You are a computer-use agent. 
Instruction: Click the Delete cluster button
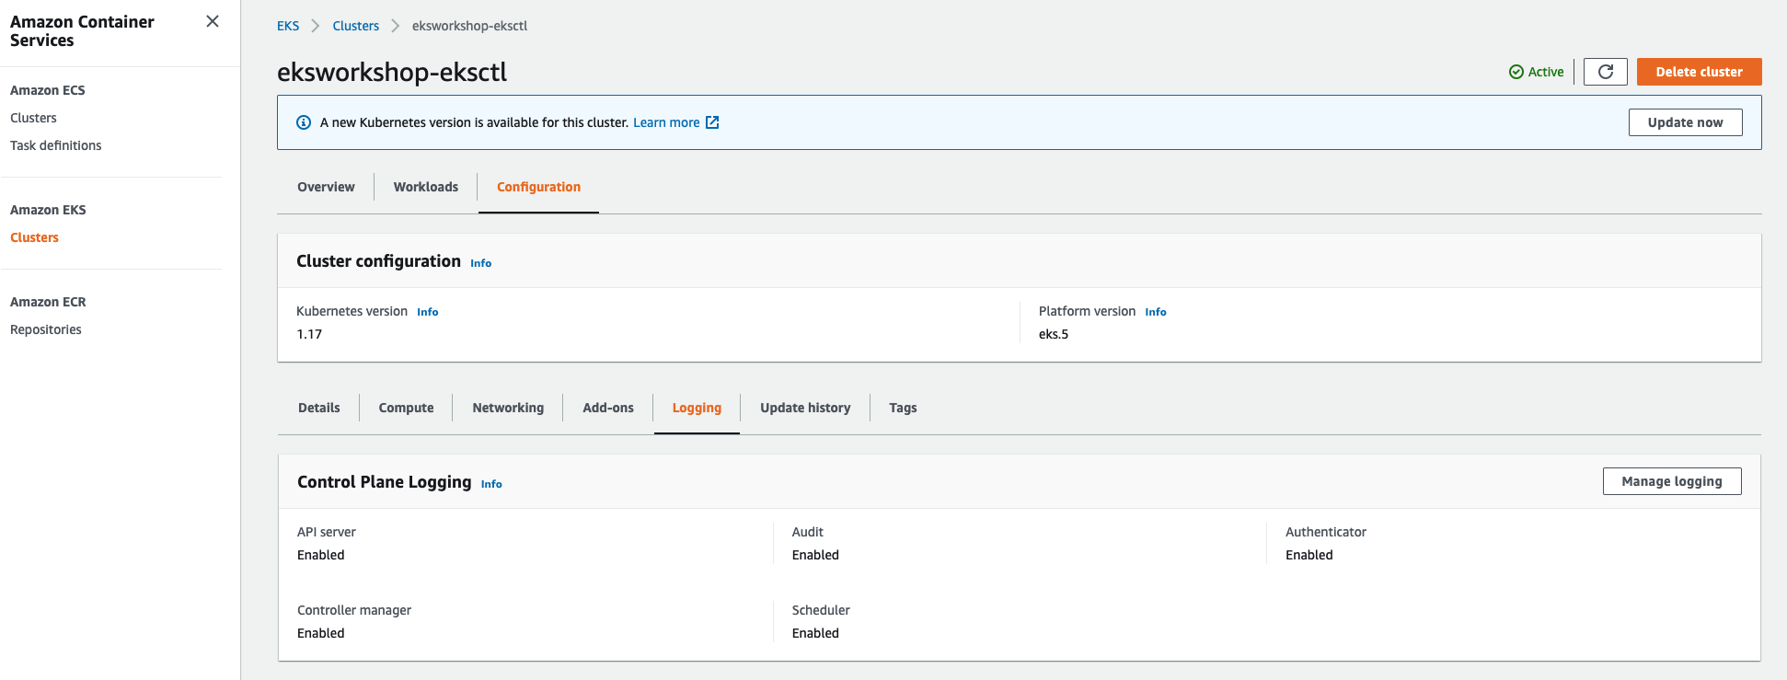[1699, 72]
